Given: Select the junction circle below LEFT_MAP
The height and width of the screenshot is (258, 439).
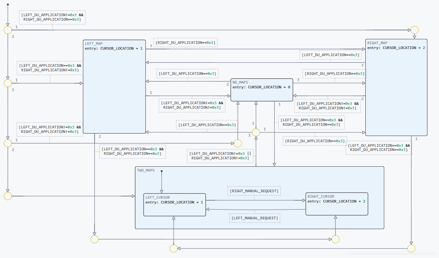Looking at the screenshot, I should pos(94,239).
